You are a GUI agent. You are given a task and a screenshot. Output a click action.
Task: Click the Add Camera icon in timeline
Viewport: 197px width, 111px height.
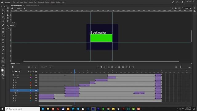[29, 67]
